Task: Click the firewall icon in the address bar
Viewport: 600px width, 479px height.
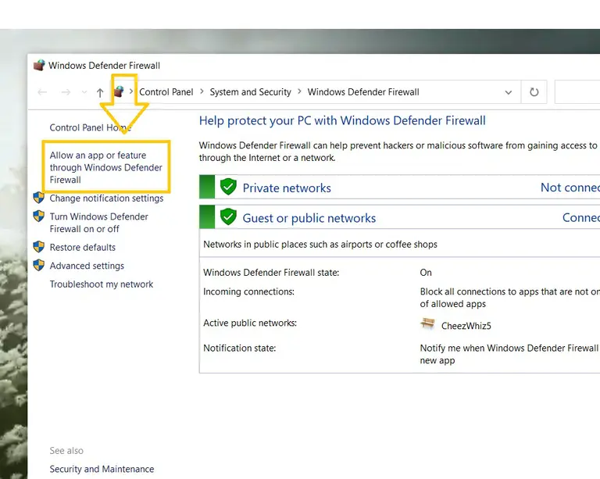Action: tap(119, 91)
